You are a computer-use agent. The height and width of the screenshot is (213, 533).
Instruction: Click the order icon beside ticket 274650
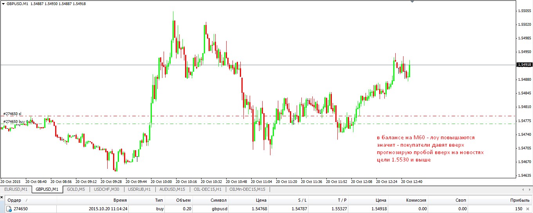(9, 209)
